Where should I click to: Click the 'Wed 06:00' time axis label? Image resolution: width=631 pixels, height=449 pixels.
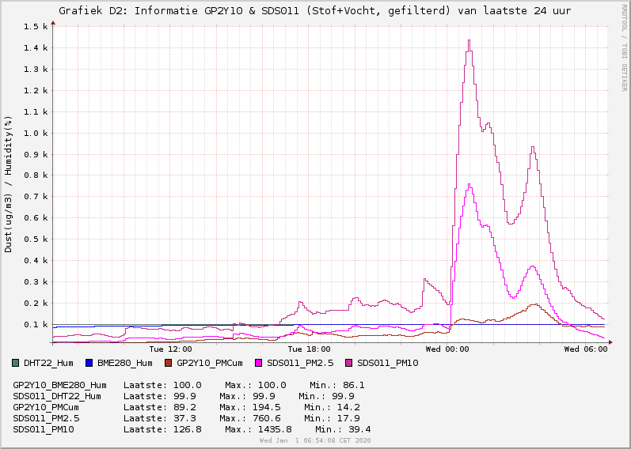[586, 349]
